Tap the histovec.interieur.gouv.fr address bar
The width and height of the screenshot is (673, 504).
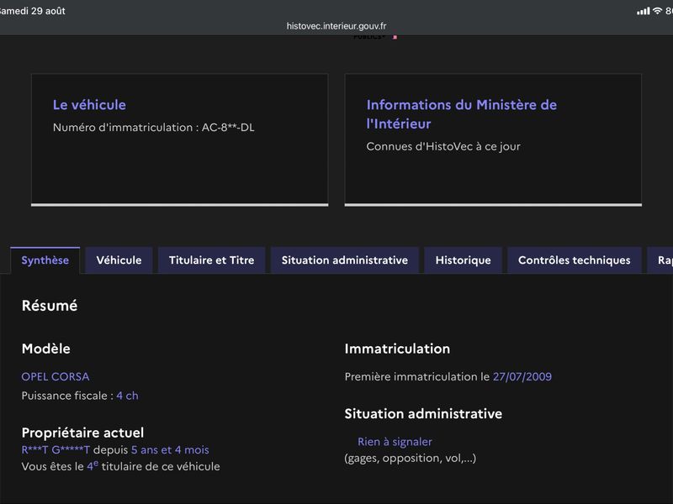point(336,26)
